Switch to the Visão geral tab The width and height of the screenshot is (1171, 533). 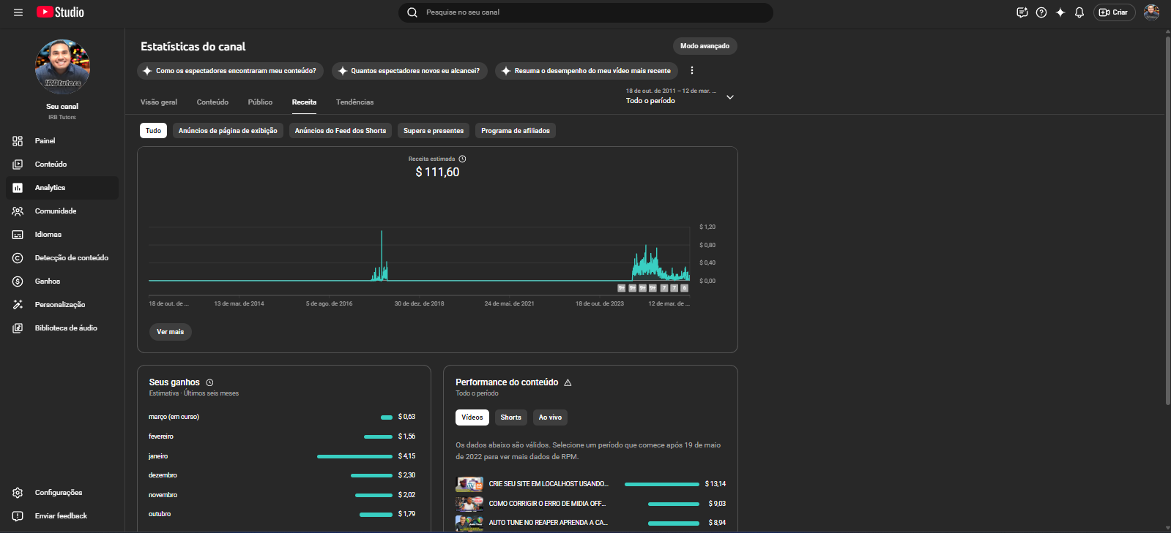[159, 102]
